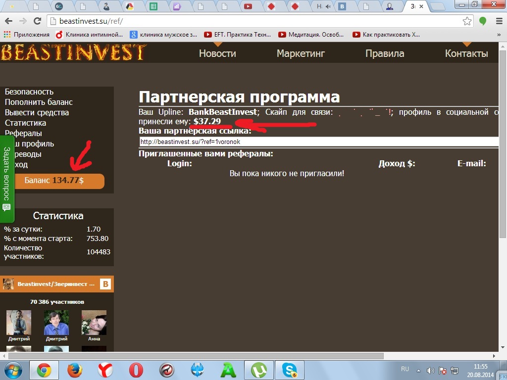Open the Chrome menu (three lines)
This screenshot has height=380, width=507.
[x=499, y=21]
